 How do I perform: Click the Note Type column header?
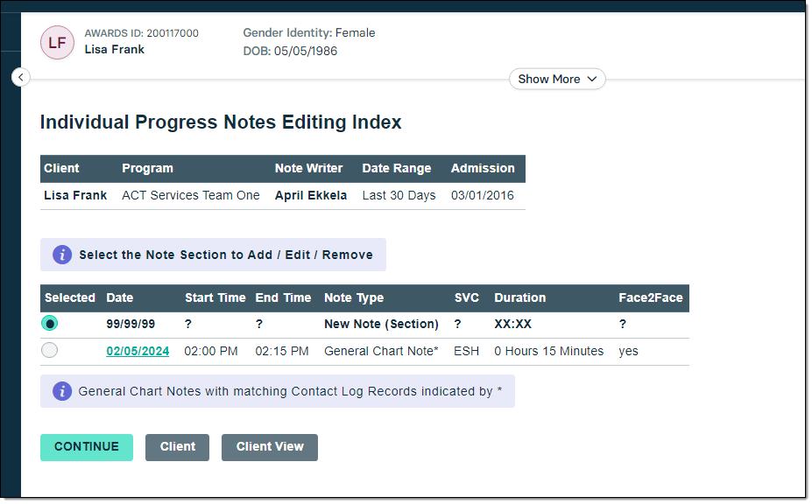pyautogui.click(x=354, y=297)
